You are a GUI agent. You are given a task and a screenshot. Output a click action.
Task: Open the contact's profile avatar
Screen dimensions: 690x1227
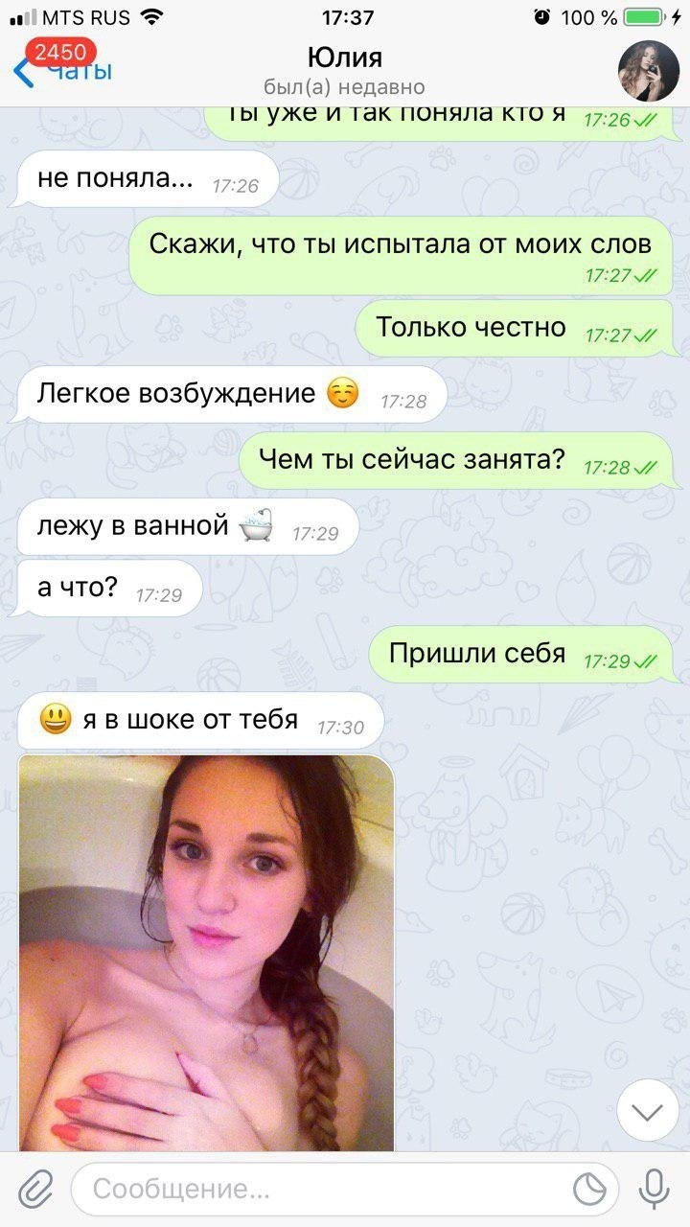click(x=650, y=72)
